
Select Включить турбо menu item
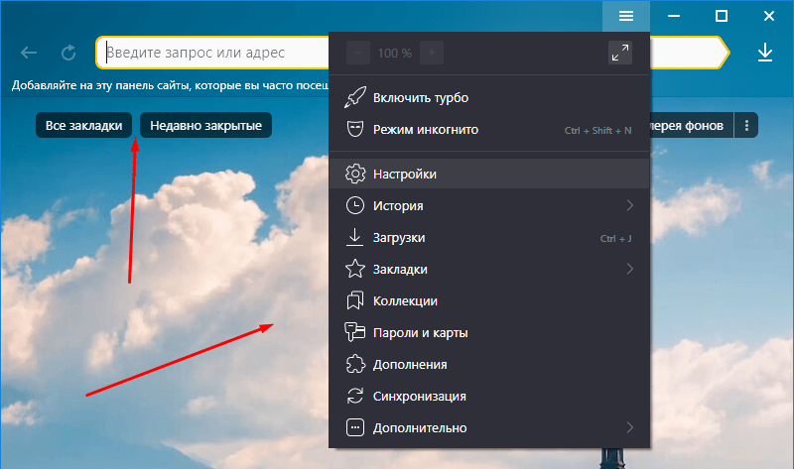tap(489, 97)
